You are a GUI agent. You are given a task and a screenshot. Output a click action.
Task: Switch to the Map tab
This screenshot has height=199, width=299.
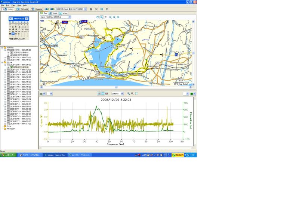43,13
